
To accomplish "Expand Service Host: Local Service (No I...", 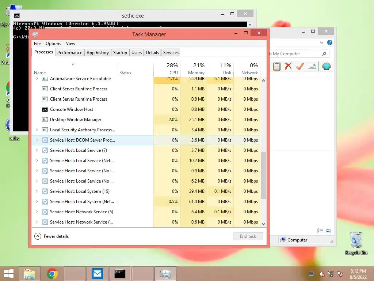I will click(x=37, y=171).
